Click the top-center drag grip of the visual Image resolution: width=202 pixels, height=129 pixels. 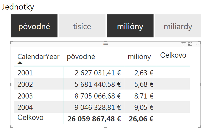pos(106,44)
